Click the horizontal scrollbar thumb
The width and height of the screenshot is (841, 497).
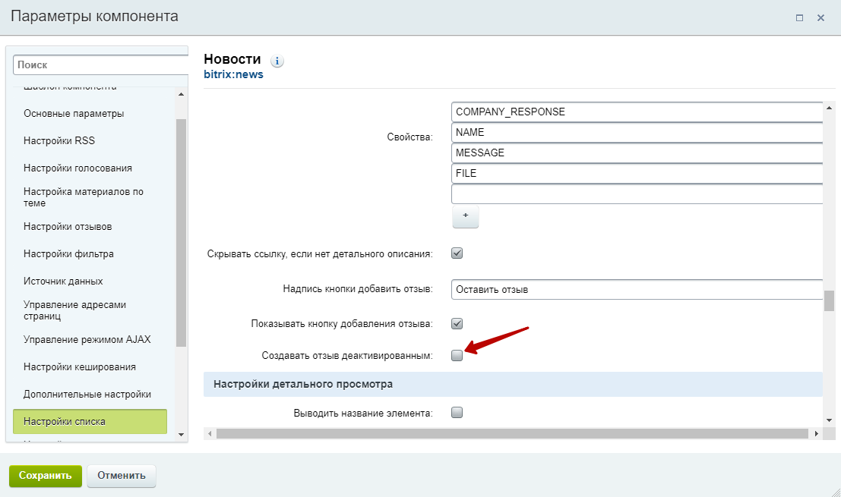512,433
